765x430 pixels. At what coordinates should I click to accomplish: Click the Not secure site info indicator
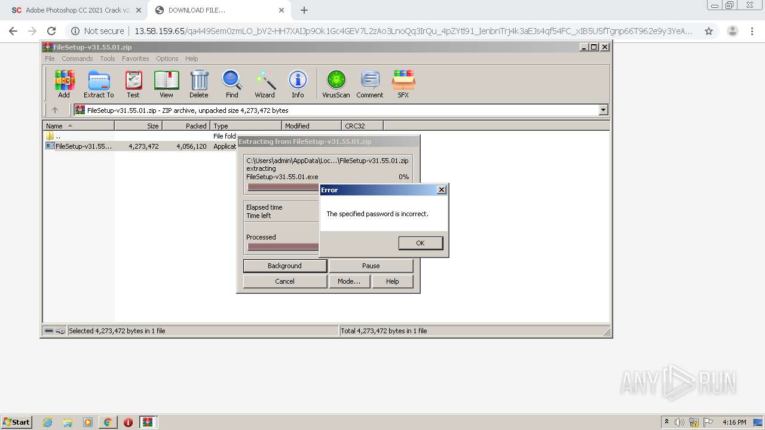[98, 31]
